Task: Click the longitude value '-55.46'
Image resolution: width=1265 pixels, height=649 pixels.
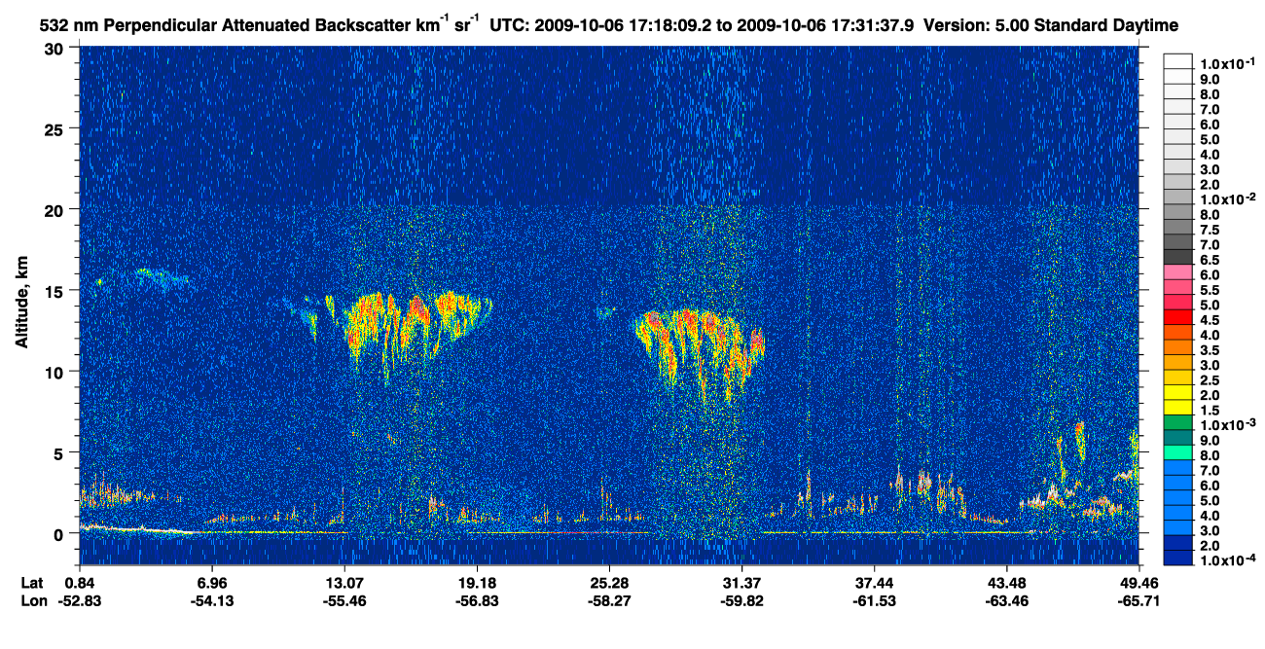Action: tap(344, 600)
